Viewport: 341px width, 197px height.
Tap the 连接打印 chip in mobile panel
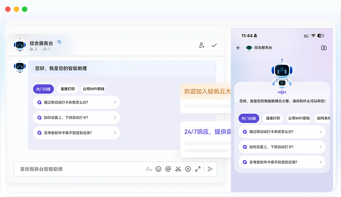pyautogui.click(x=273, y=119)
